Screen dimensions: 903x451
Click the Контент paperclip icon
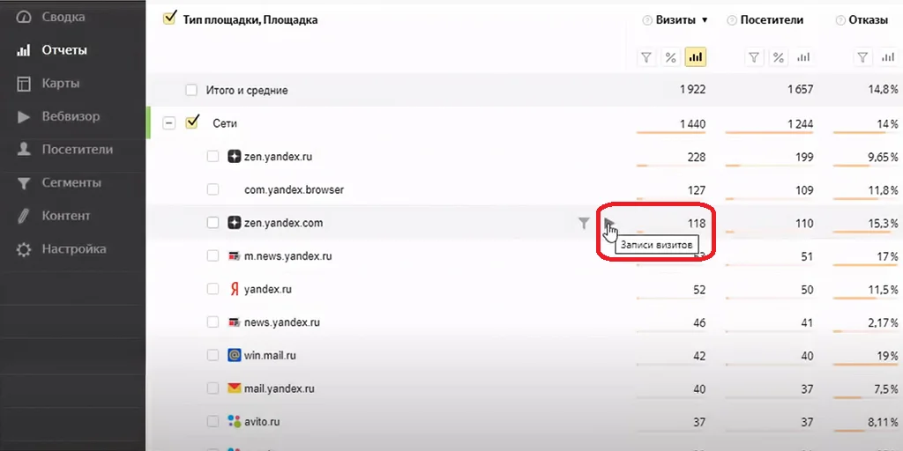24,217
